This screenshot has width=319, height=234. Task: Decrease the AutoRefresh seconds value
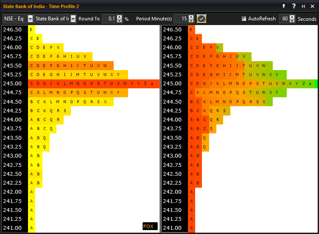[x=292, y=20]
